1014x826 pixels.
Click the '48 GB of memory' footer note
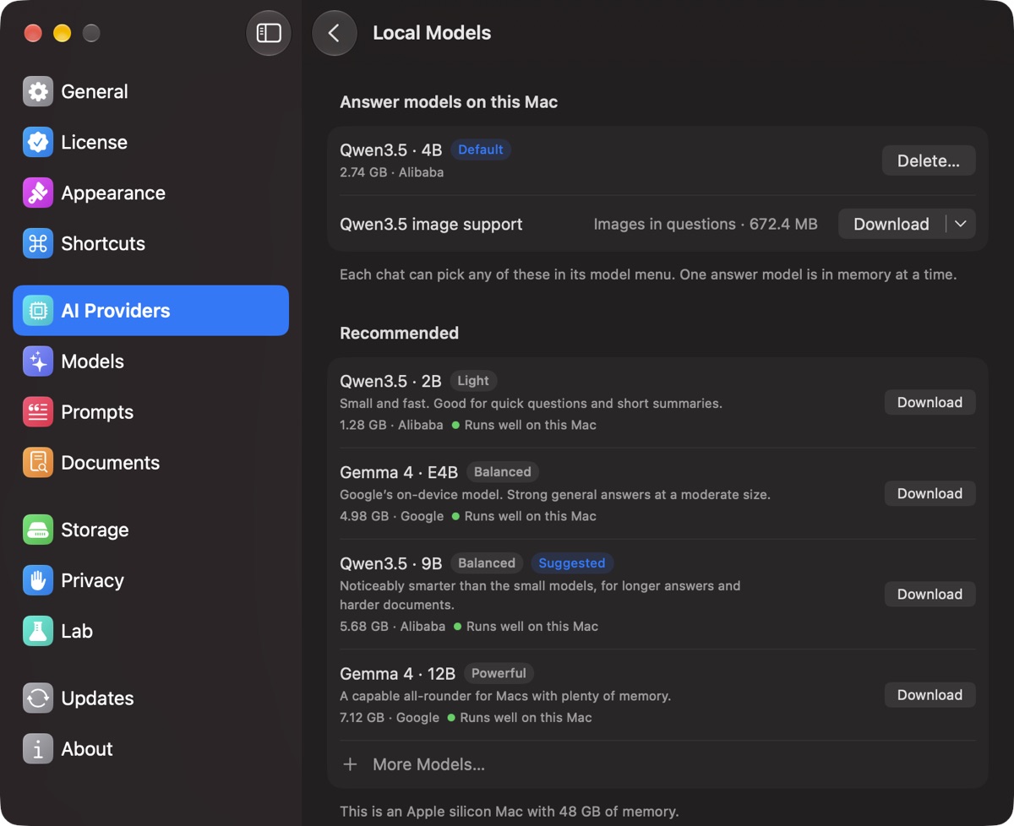coord(509,812)
